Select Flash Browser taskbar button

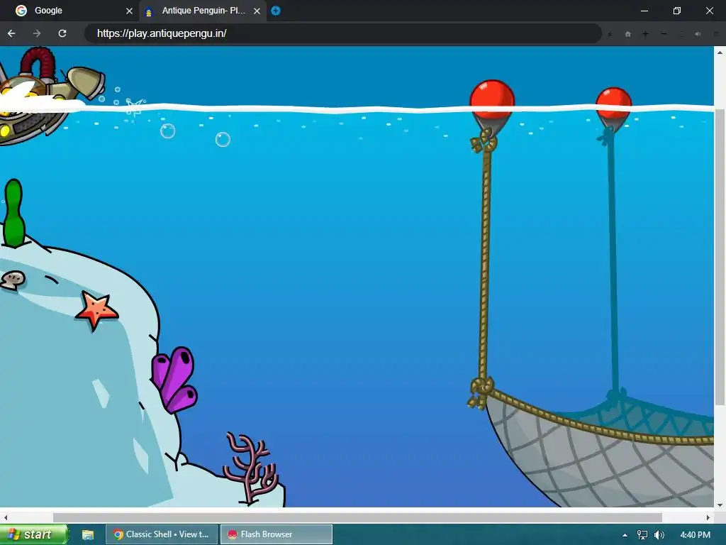click(277, 534)
